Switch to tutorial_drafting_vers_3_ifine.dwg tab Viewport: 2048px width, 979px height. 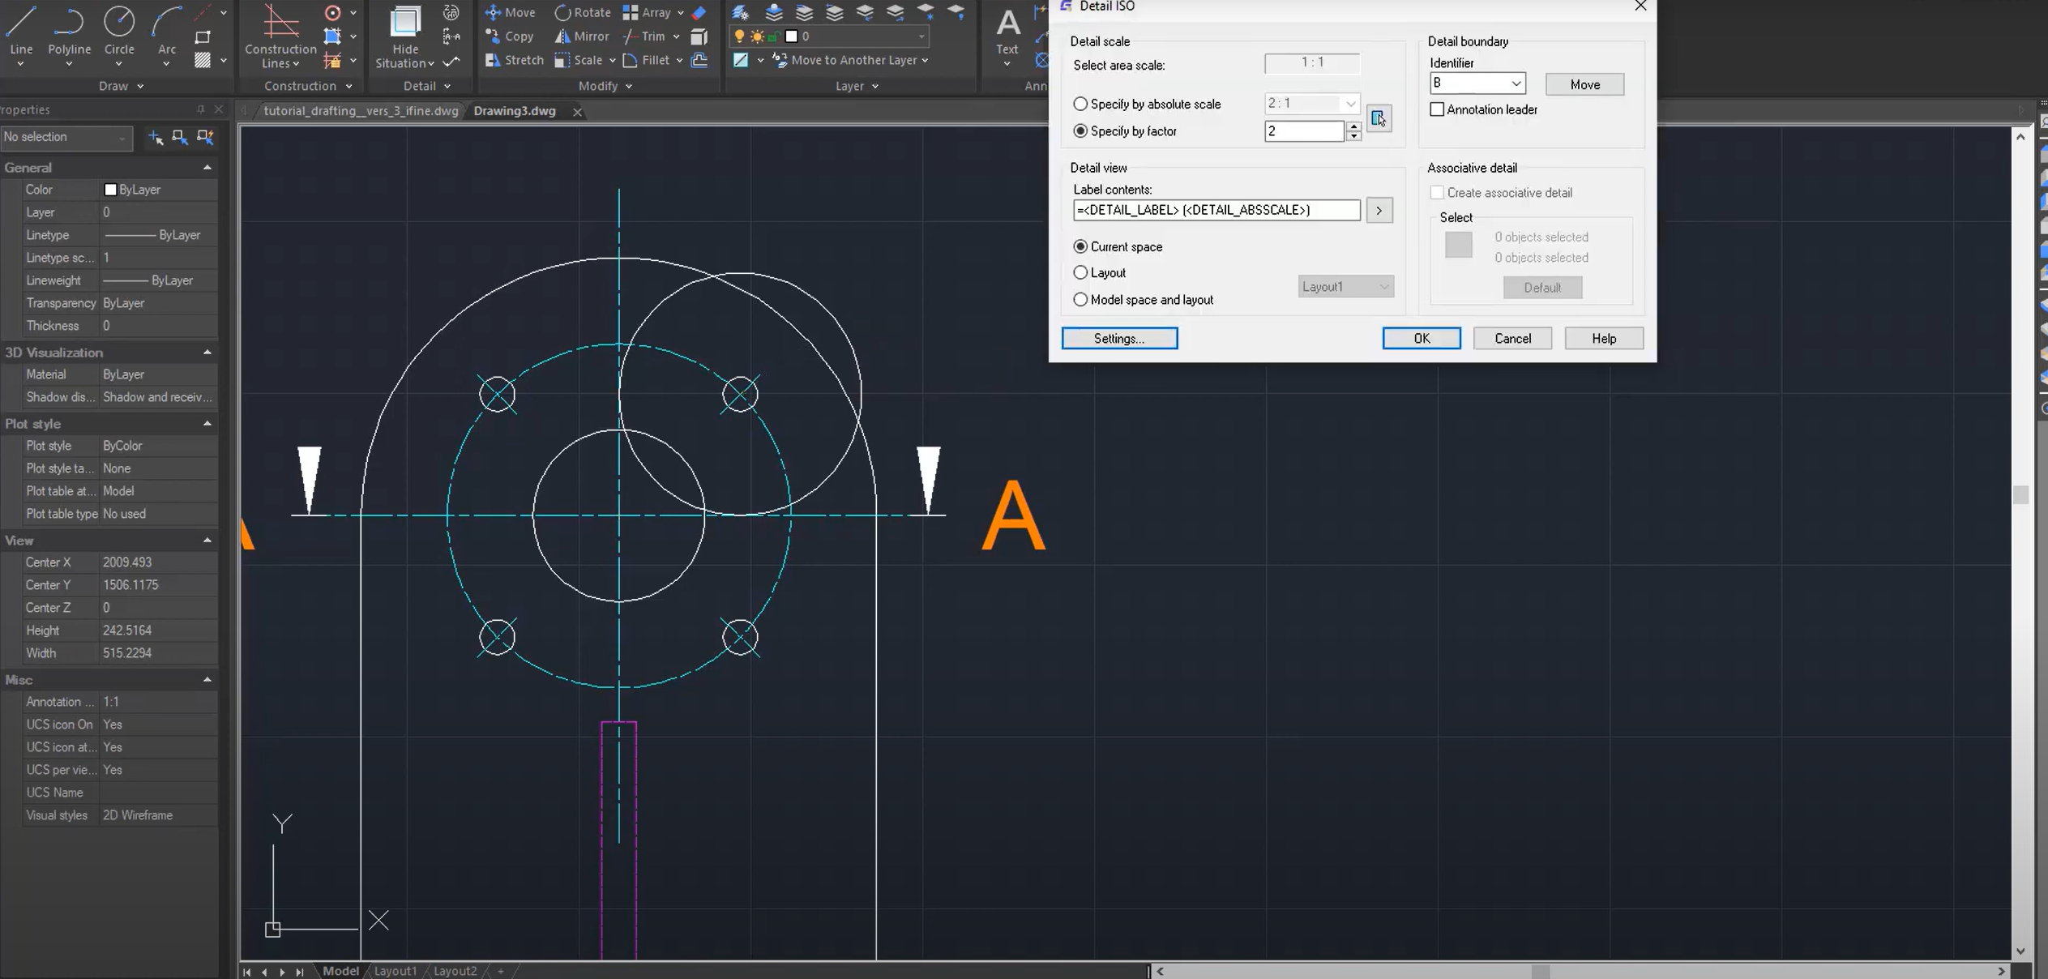coord(361,111)
